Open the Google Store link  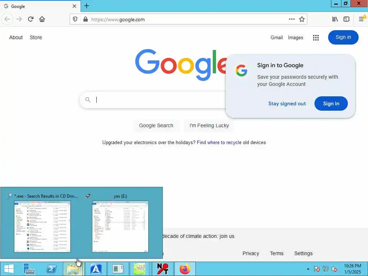(36, 37)
